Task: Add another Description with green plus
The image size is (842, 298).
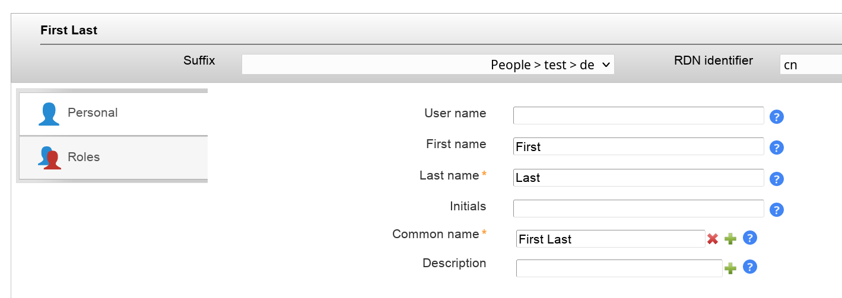Action: [x=730, y=268]
